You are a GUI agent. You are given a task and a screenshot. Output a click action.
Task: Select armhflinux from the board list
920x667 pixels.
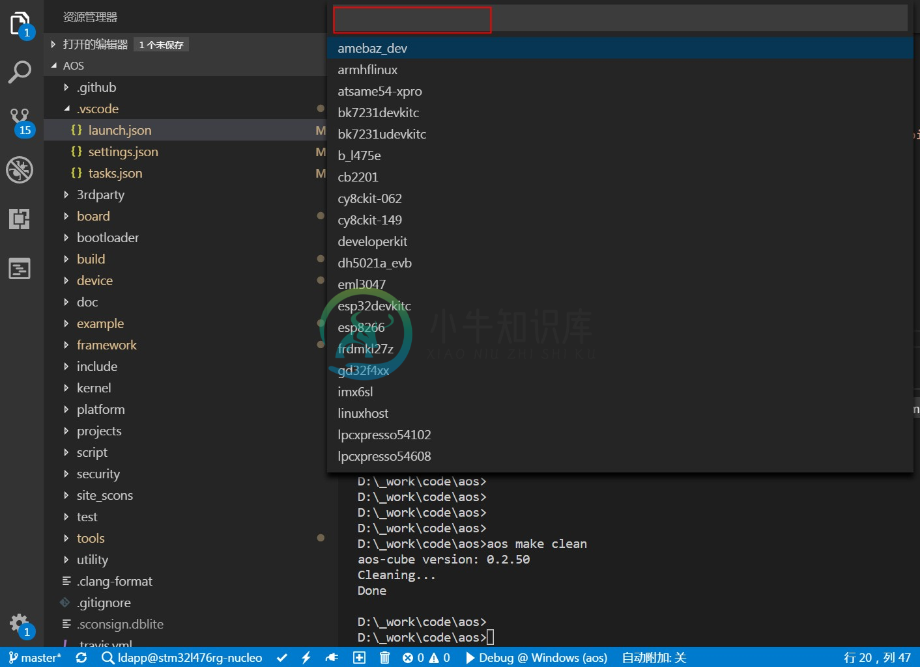pos(620,70)
